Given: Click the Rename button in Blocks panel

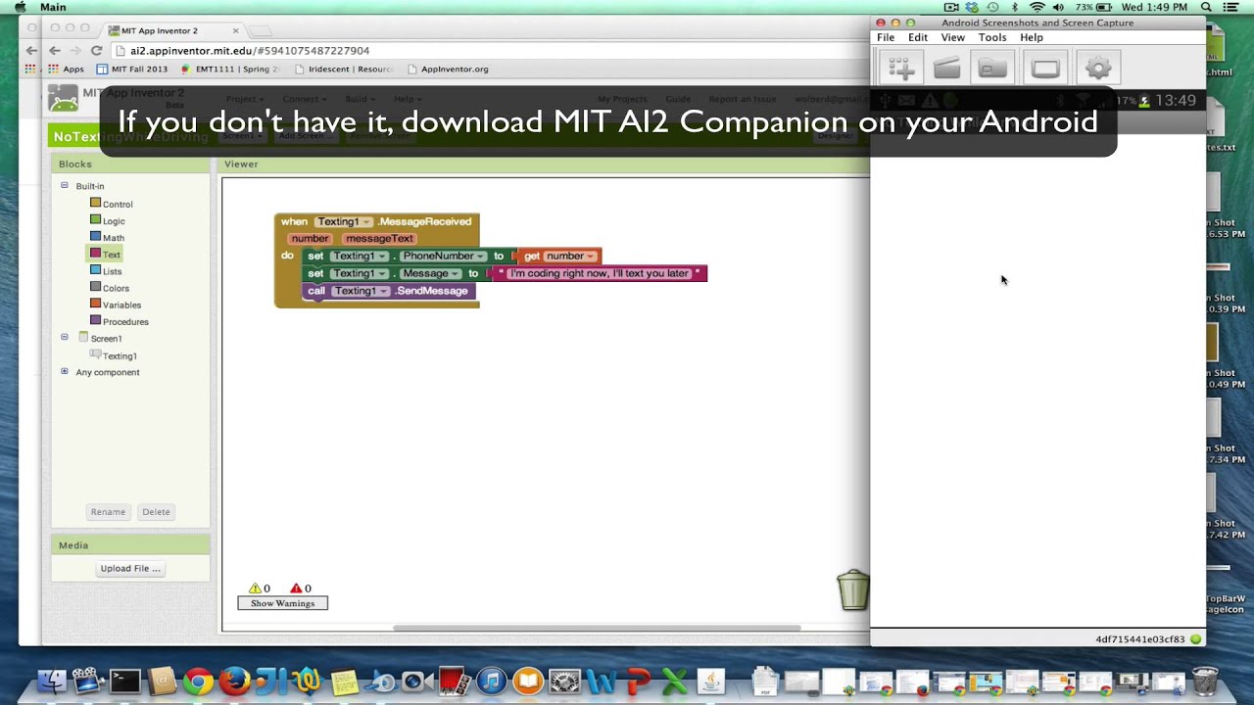Looking at the screenshot, I should (x=108, y=511).
